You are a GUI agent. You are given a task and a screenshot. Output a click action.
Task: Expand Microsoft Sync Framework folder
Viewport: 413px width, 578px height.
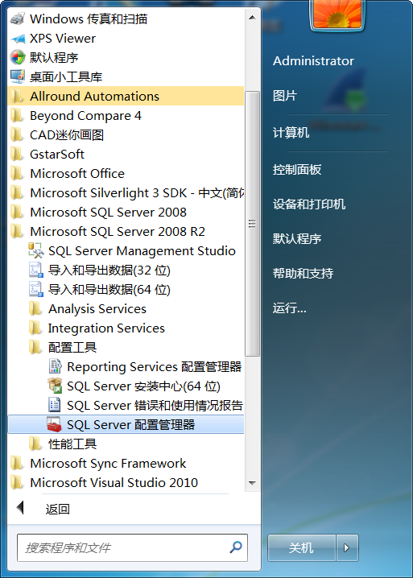(x=126, y=463)
